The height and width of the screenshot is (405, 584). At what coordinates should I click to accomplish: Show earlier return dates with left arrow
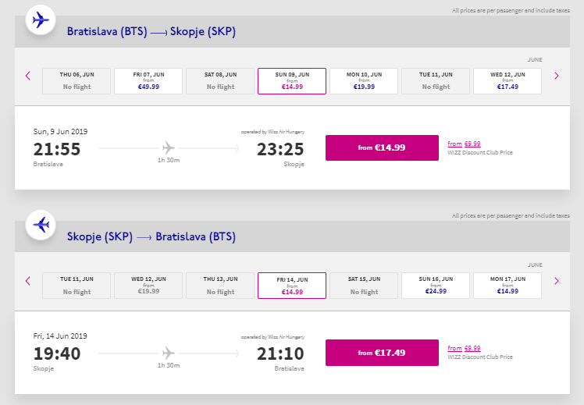(x=28, y=281)
